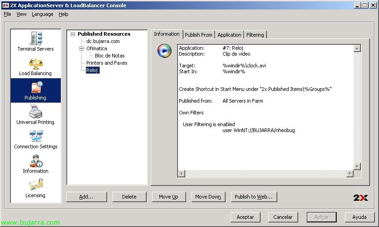Select the Published Resources root label
This screenshot has height=227, width=379.
[x=104, y=34]
